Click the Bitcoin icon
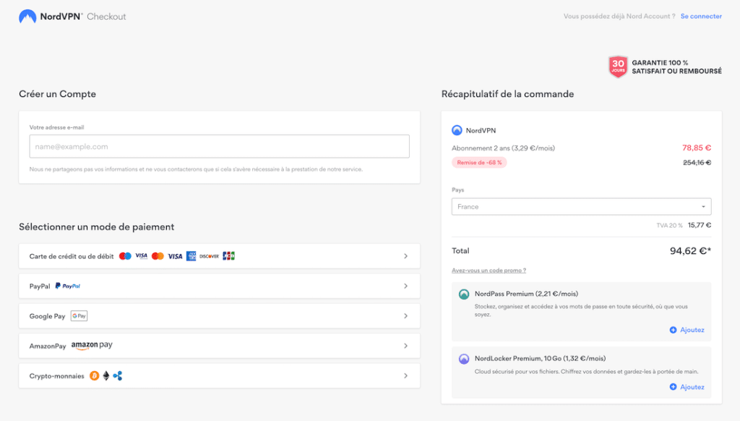 (x=94, y=376)
